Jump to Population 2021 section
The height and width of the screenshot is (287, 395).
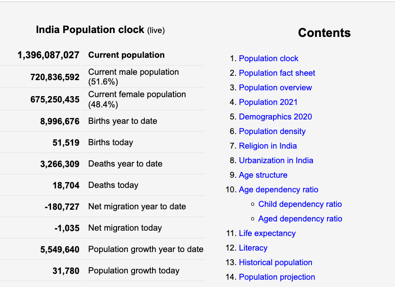point(268,102)
